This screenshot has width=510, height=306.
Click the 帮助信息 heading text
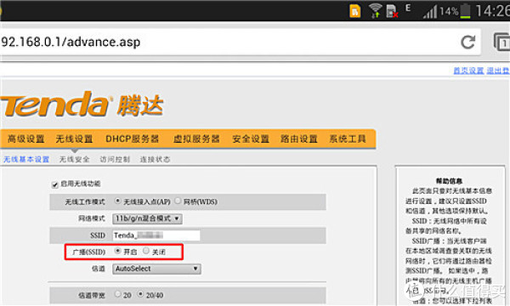(x=449, y=181)
